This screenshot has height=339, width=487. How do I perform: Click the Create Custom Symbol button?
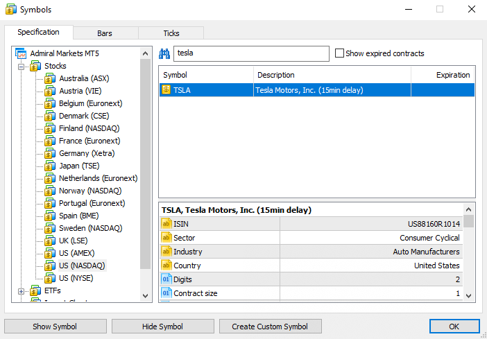coord(271,327)
